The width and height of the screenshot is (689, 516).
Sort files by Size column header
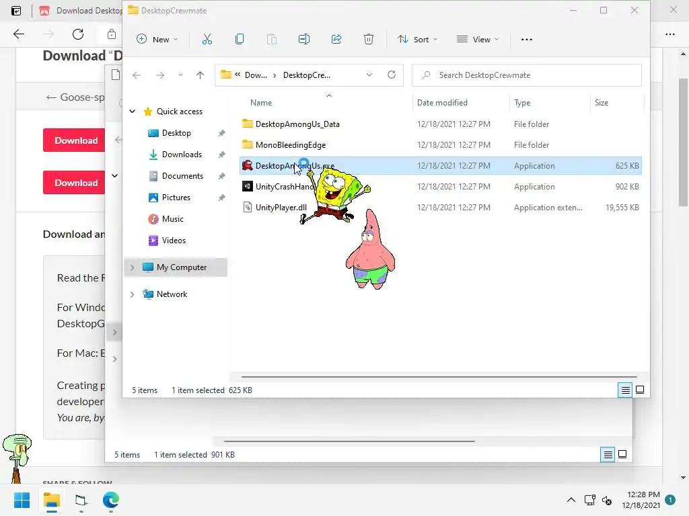click(601, 103)
